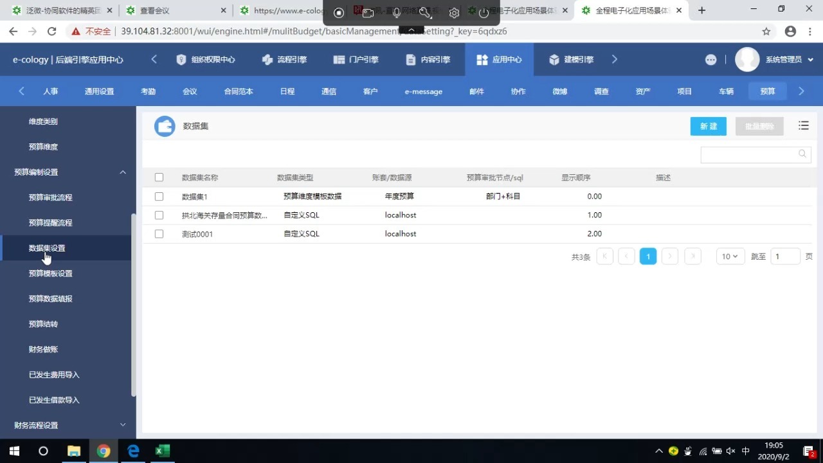The width and height of the screenshot is (823, 463).
Task: Bookmark this page with the star icon
Action: pyautogui.click(x=766, y=32)
